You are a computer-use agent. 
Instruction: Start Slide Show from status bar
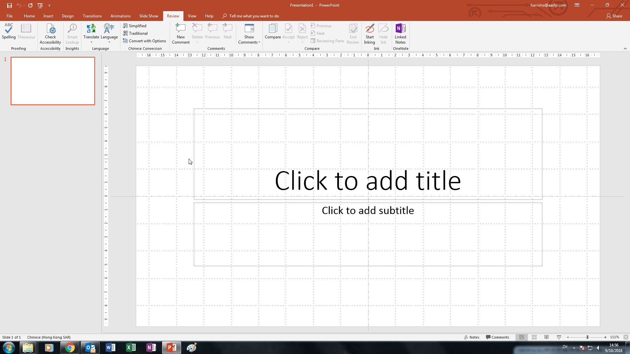(x=559, y=337)
